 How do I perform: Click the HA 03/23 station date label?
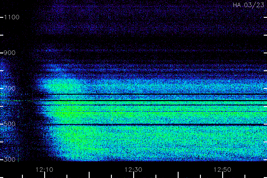(248, 5)
